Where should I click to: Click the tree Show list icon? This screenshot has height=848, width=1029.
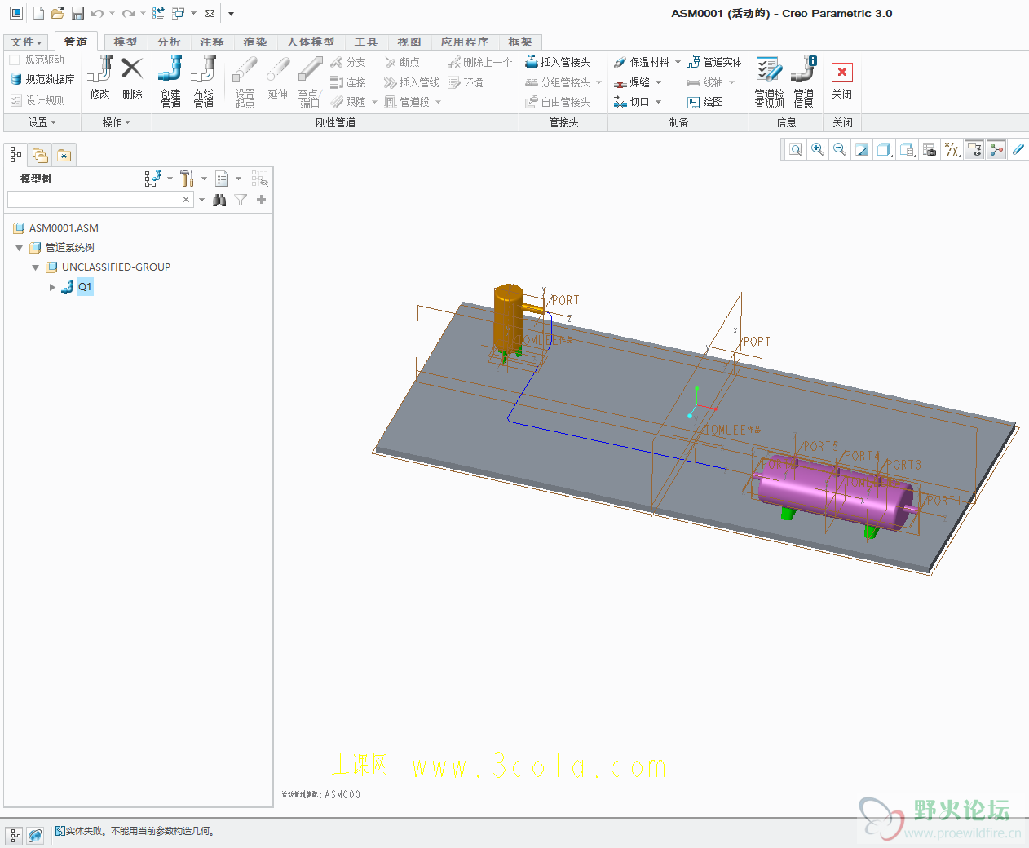coord(222,179)
